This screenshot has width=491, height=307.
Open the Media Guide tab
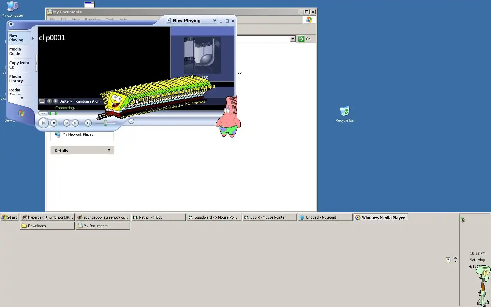(x=19, y=51)
